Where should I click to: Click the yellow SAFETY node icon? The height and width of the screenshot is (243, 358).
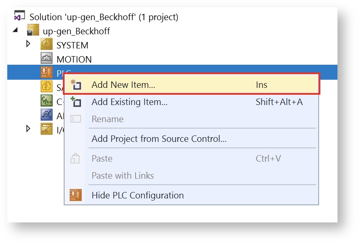pyautogui.click(x=47, y=86)
